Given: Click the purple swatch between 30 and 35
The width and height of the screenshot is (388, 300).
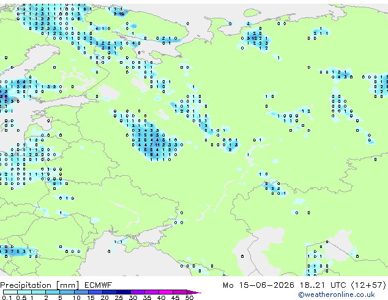Looking at the screenshot, I should 138,292.
